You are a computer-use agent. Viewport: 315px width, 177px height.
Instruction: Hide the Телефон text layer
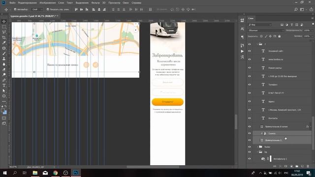[250, 85]
